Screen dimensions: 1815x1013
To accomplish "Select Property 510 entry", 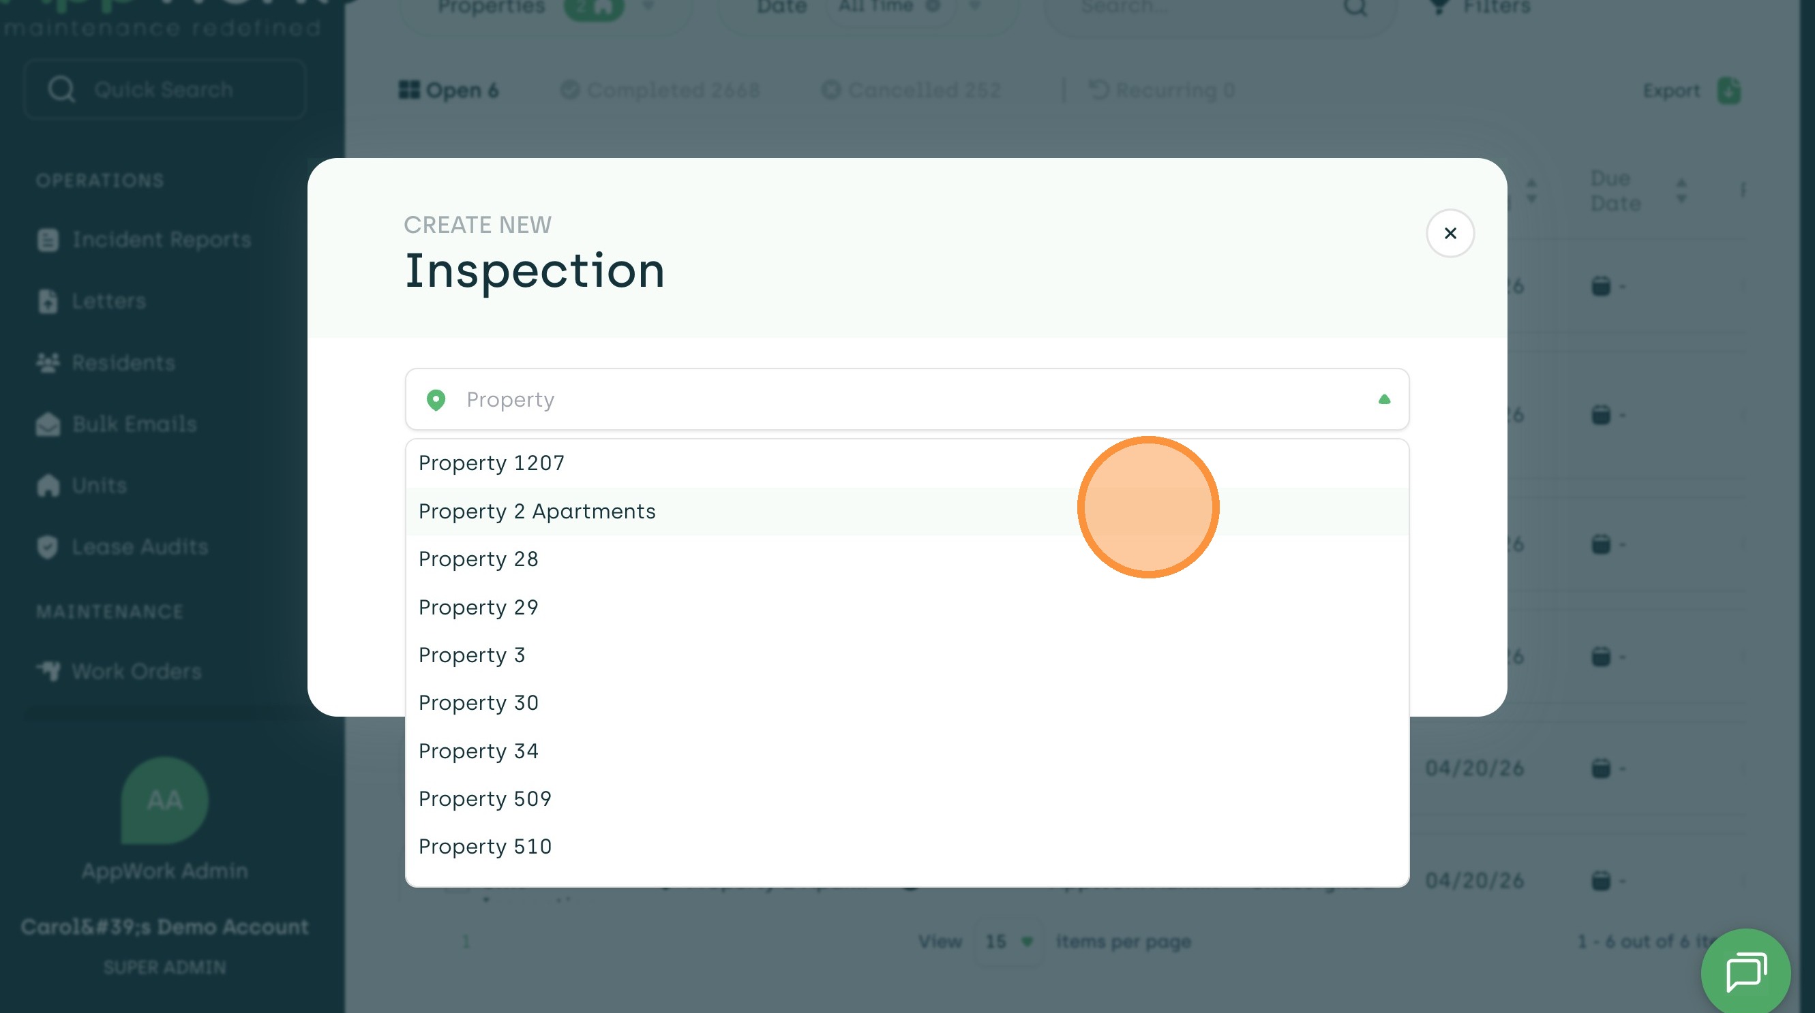I will tap(484, 846).
